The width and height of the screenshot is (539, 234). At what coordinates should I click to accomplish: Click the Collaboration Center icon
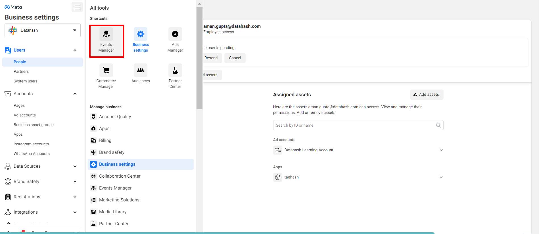[x=93, y=176]
